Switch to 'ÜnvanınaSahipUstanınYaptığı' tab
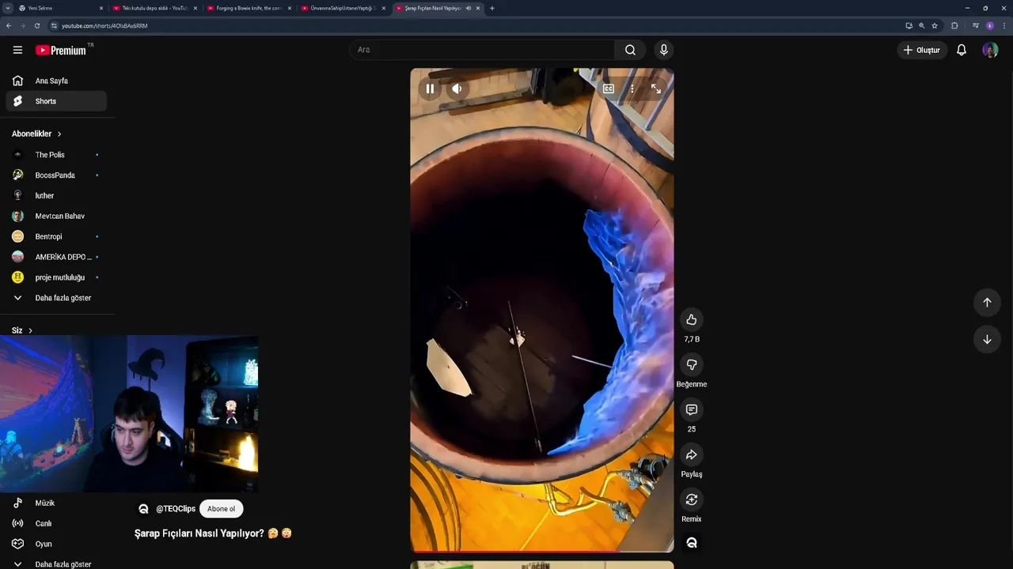The width and height of the screenshot is (1013, 569). (x=343, y=8)
